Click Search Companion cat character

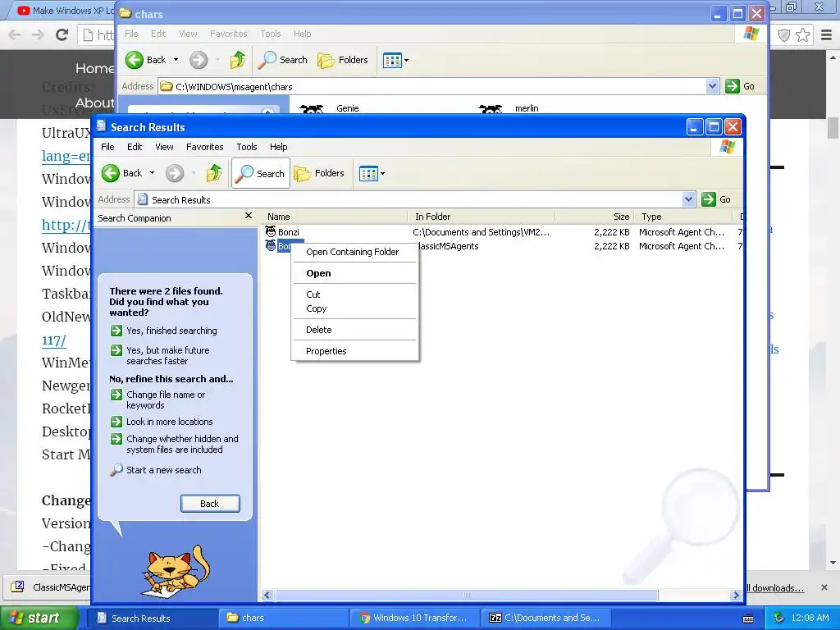click(176, 572)
